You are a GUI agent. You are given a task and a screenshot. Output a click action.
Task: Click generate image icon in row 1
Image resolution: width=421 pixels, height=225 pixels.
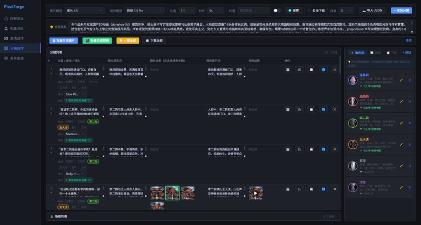pyautogui.click(x=288, y=70)
